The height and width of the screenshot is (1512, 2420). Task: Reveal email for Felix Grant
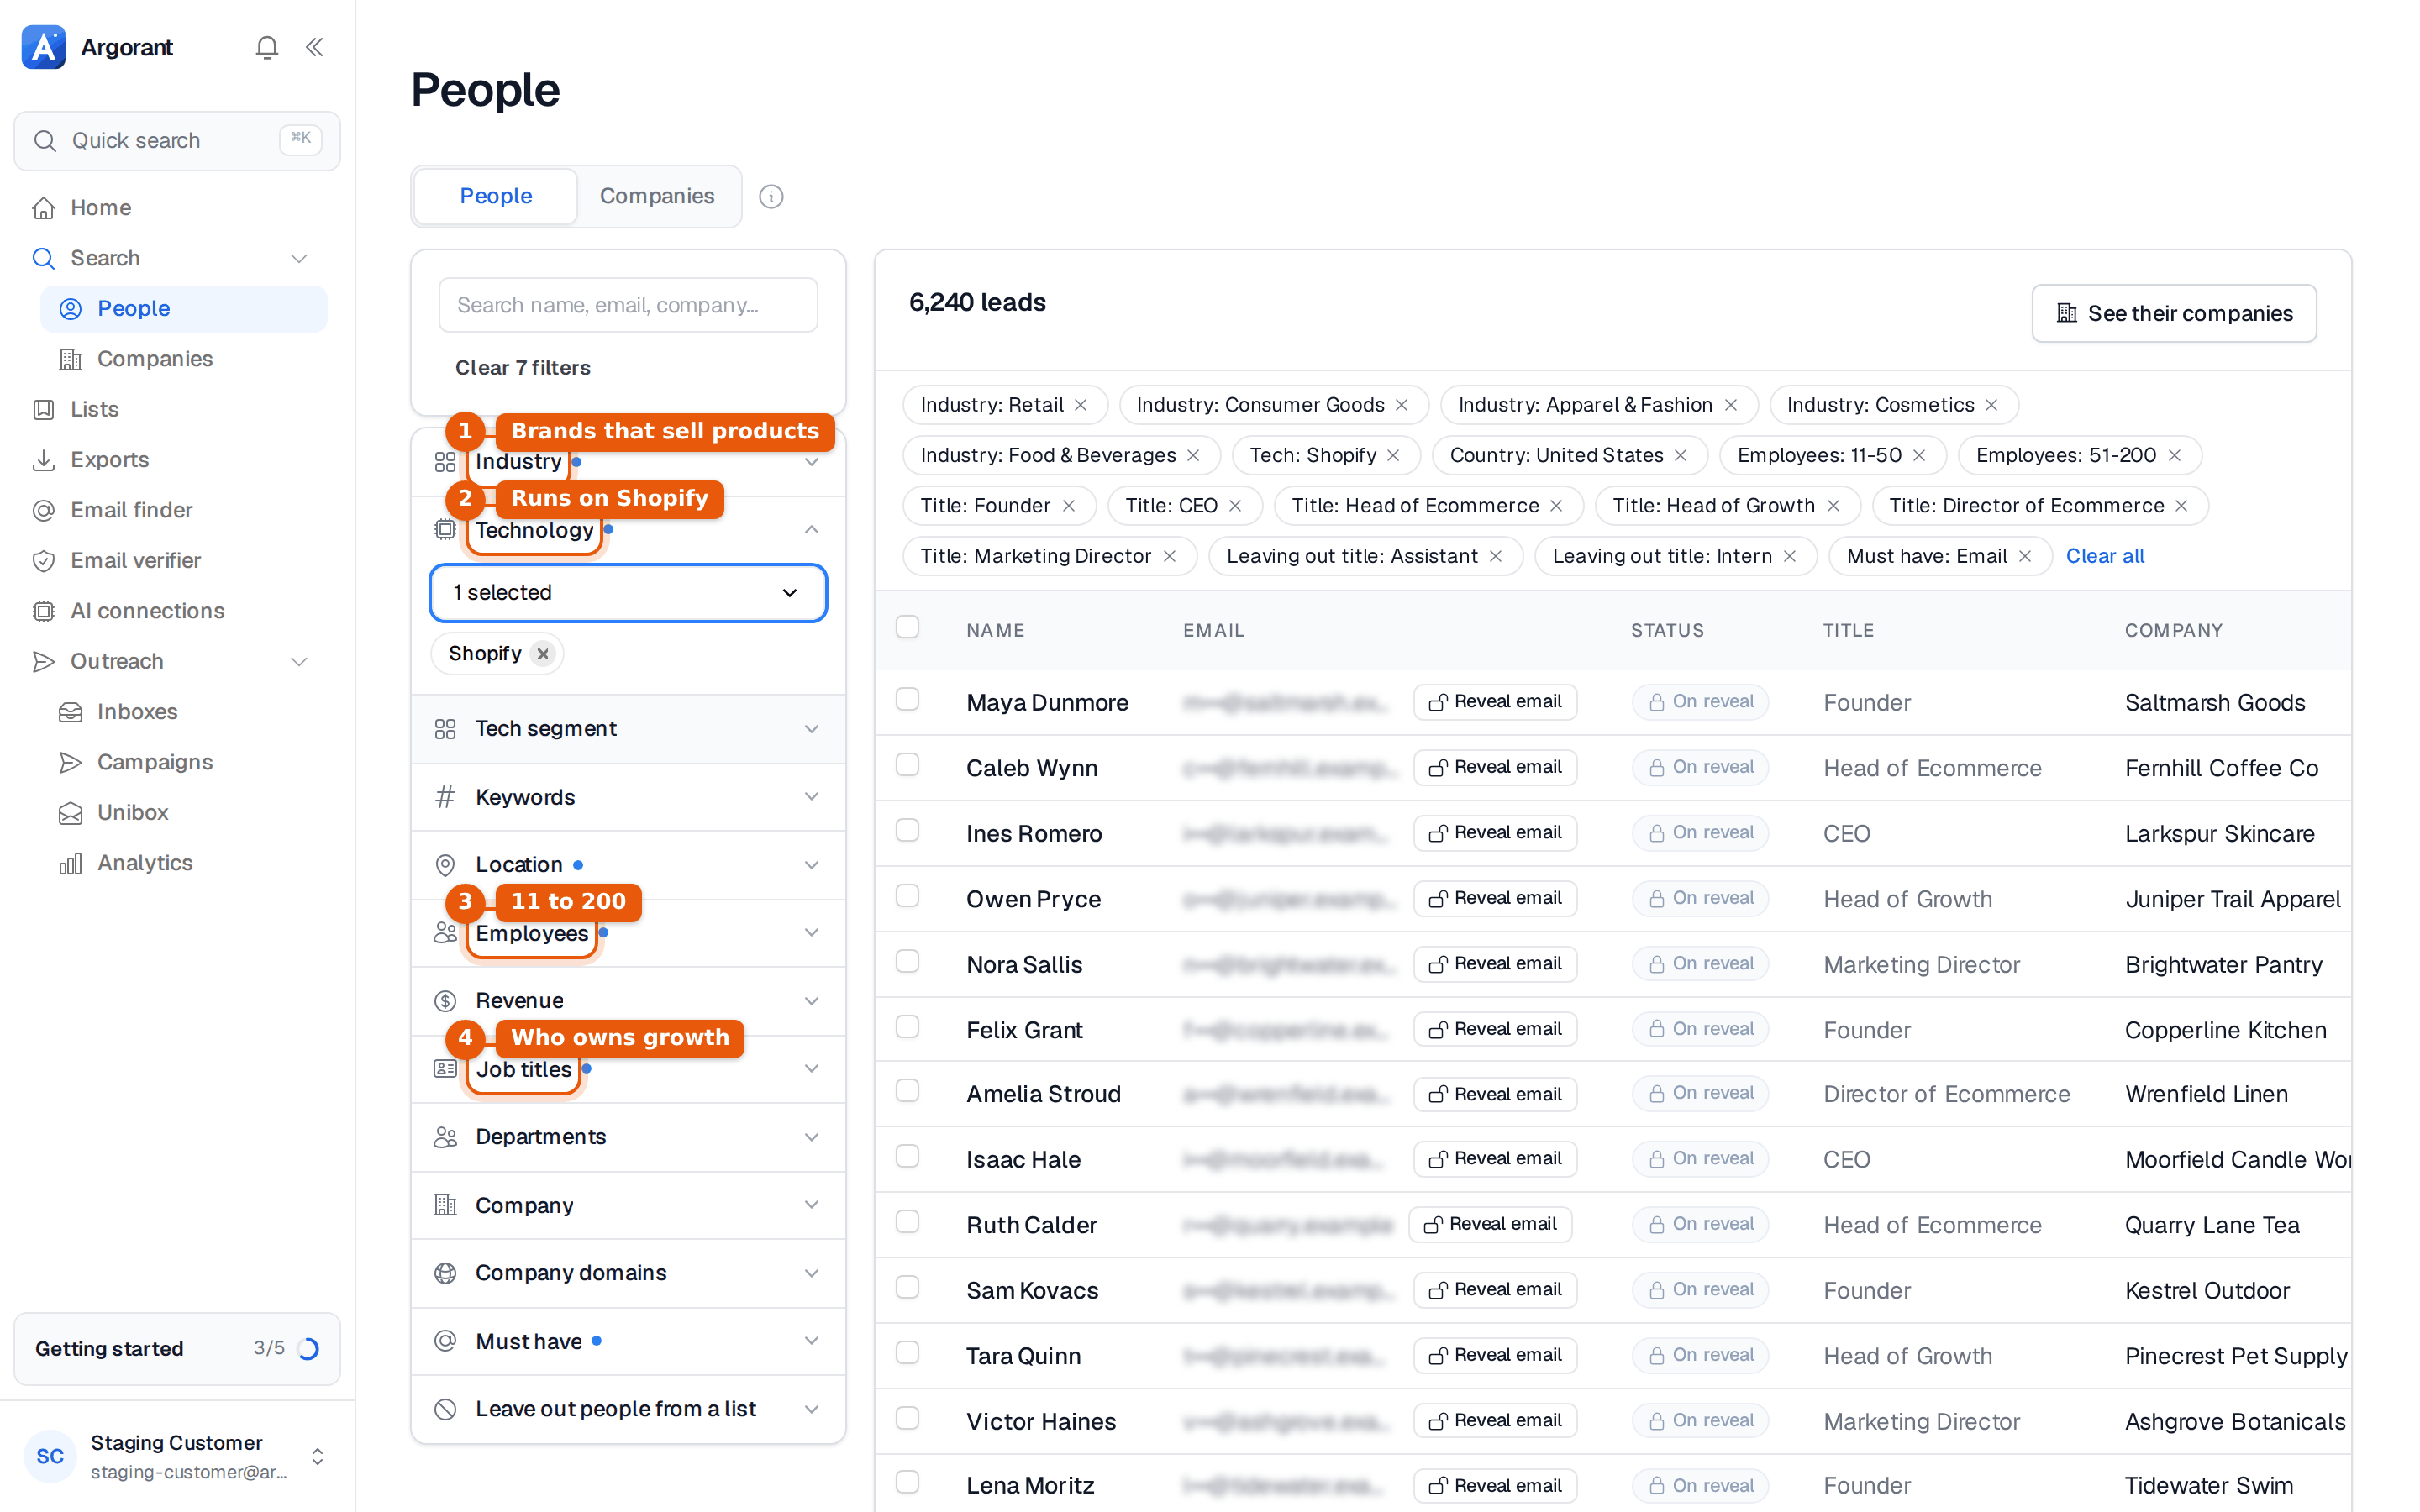click(1495, 1029)
